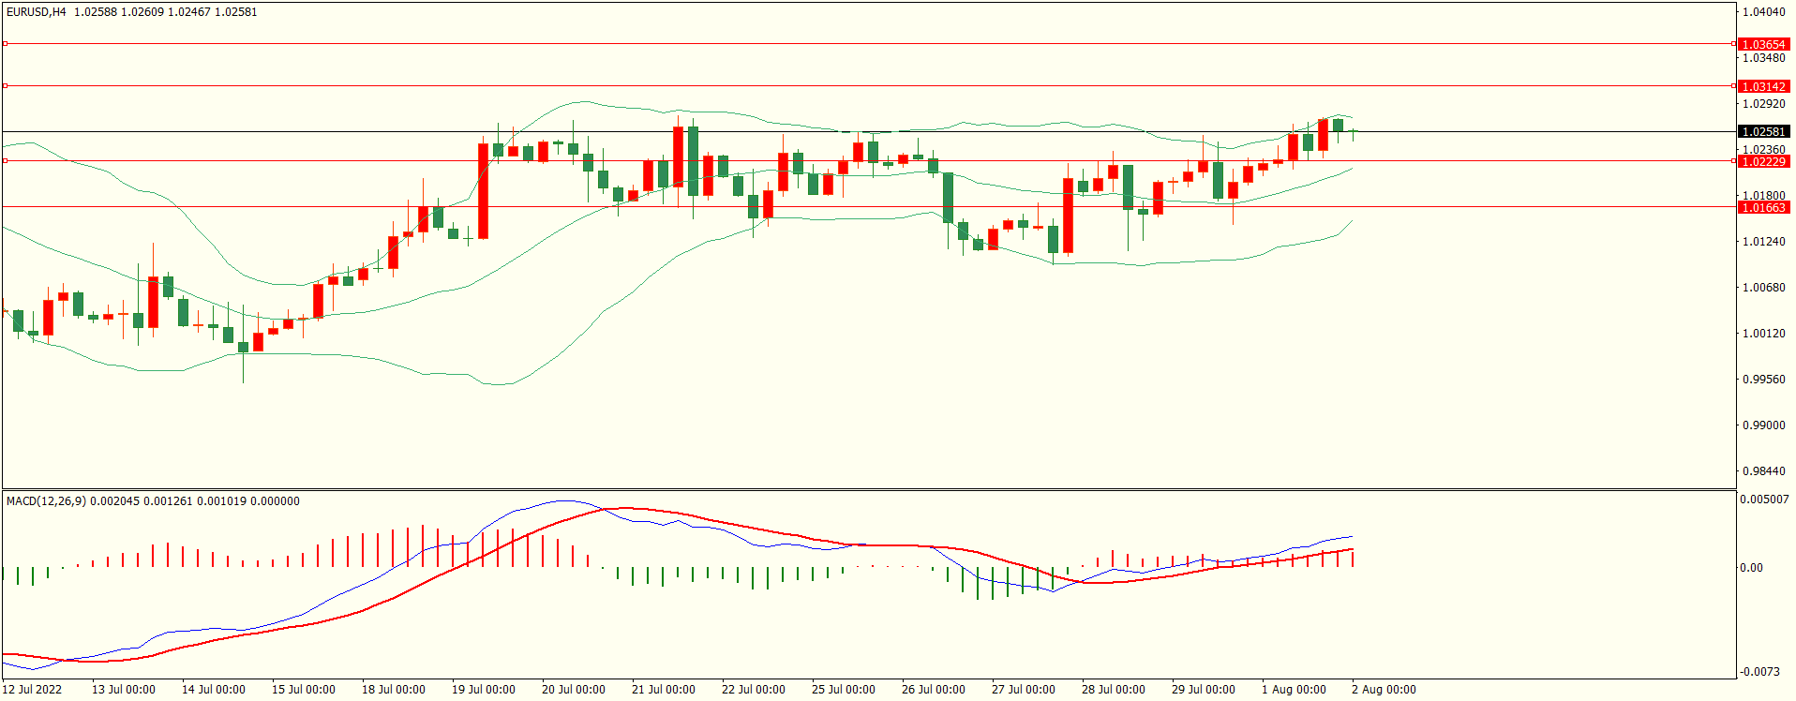
Task: Click the 1.02920 price scale value
Action: point(1763,104)
